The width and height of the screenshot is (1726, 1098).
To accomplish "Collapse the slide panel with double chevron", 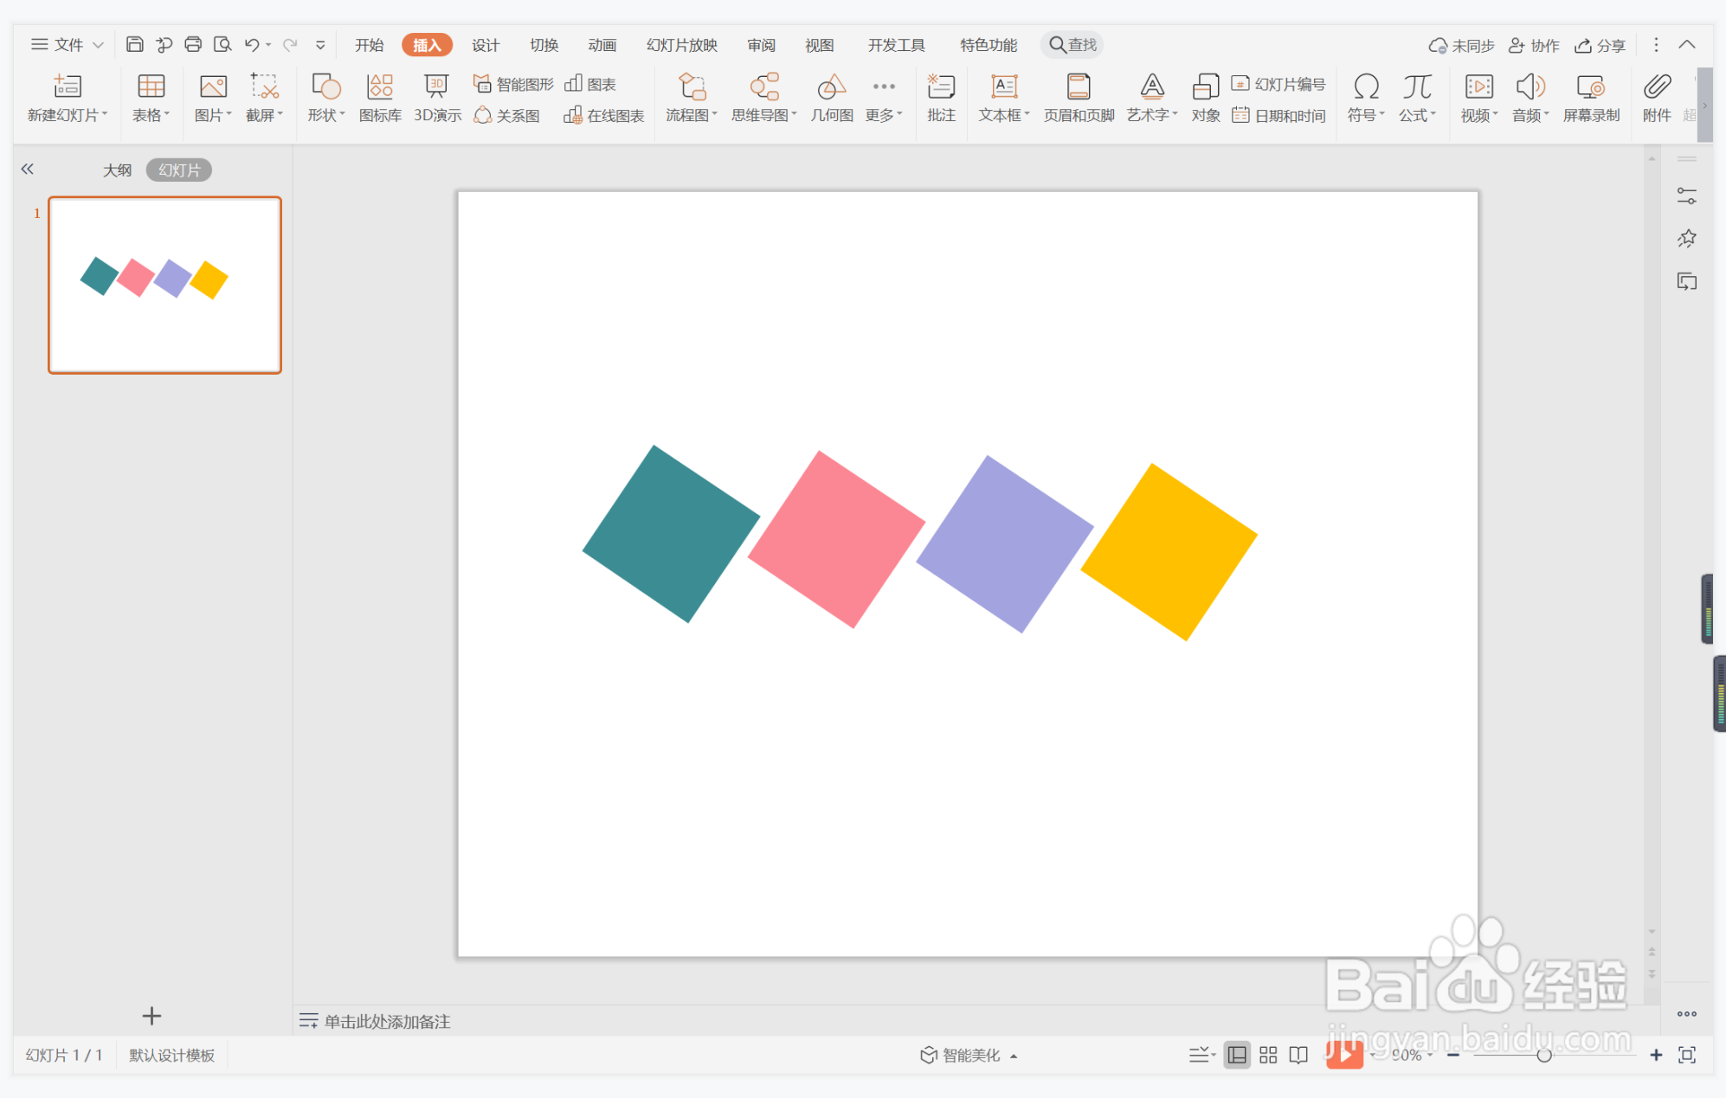I will coord(28,170).
